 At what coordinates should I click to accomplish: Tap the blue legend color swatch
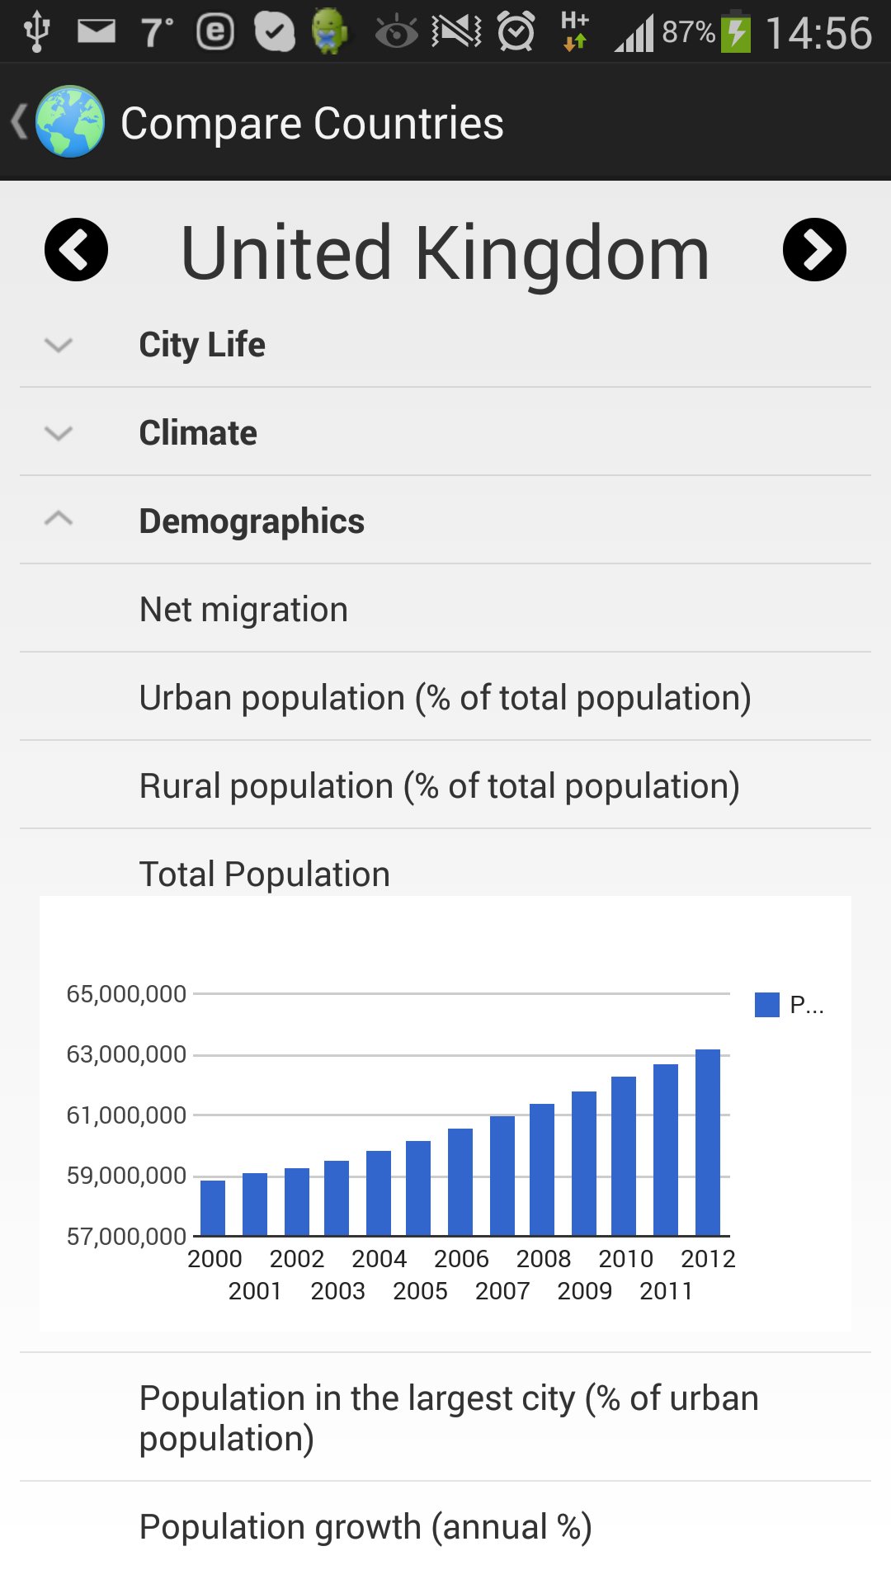tap(767, 1005)
